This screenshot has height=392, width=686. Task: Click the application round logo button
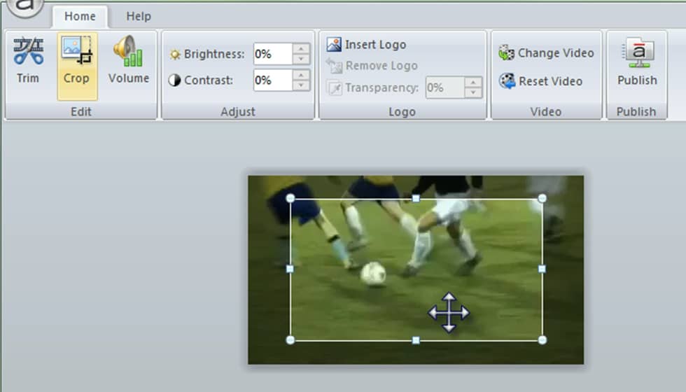25,6
